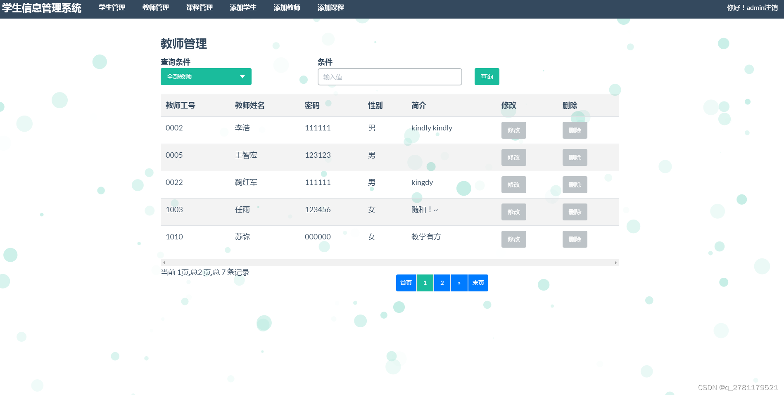
Task: Click the name cell 苏弥
Action: click(242, 237)
